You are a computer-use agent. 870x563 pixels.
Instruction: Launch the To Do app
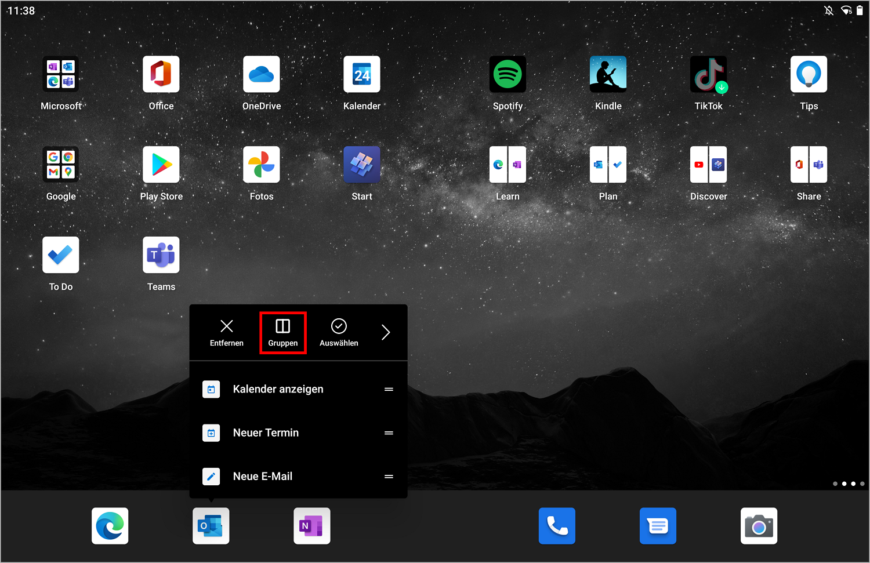[61, 255]
